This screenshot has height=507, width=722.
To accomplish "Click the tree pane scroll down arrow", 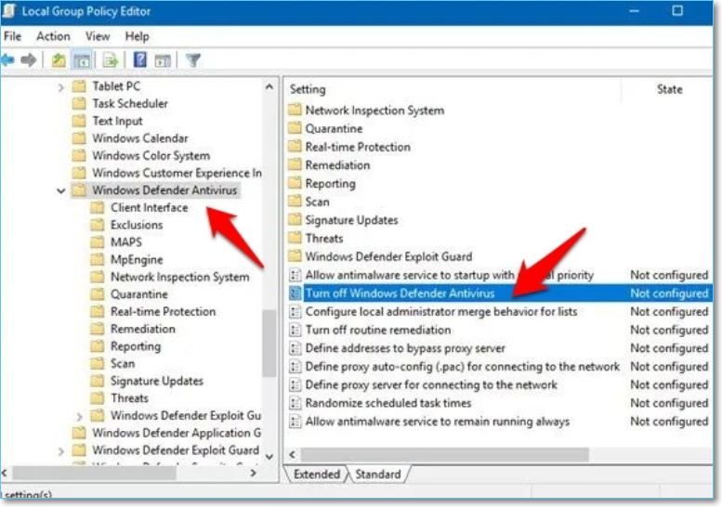I will [x=269, y=456].
